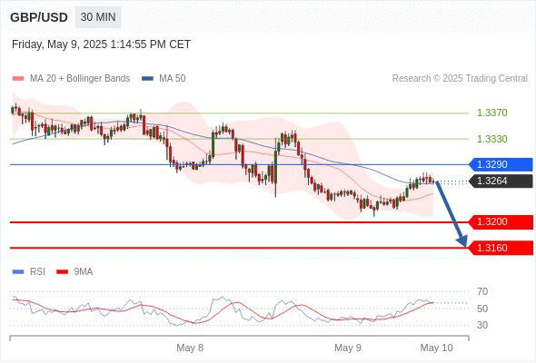Select the 1.3200 red support tag
The image size is (536, 363).
point(501,222)
